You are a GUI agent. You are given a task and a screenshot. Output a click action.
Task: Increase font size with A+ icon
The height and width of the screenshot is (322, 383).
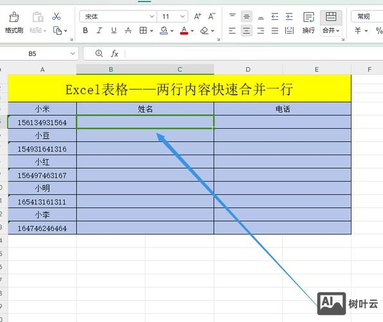198,16
